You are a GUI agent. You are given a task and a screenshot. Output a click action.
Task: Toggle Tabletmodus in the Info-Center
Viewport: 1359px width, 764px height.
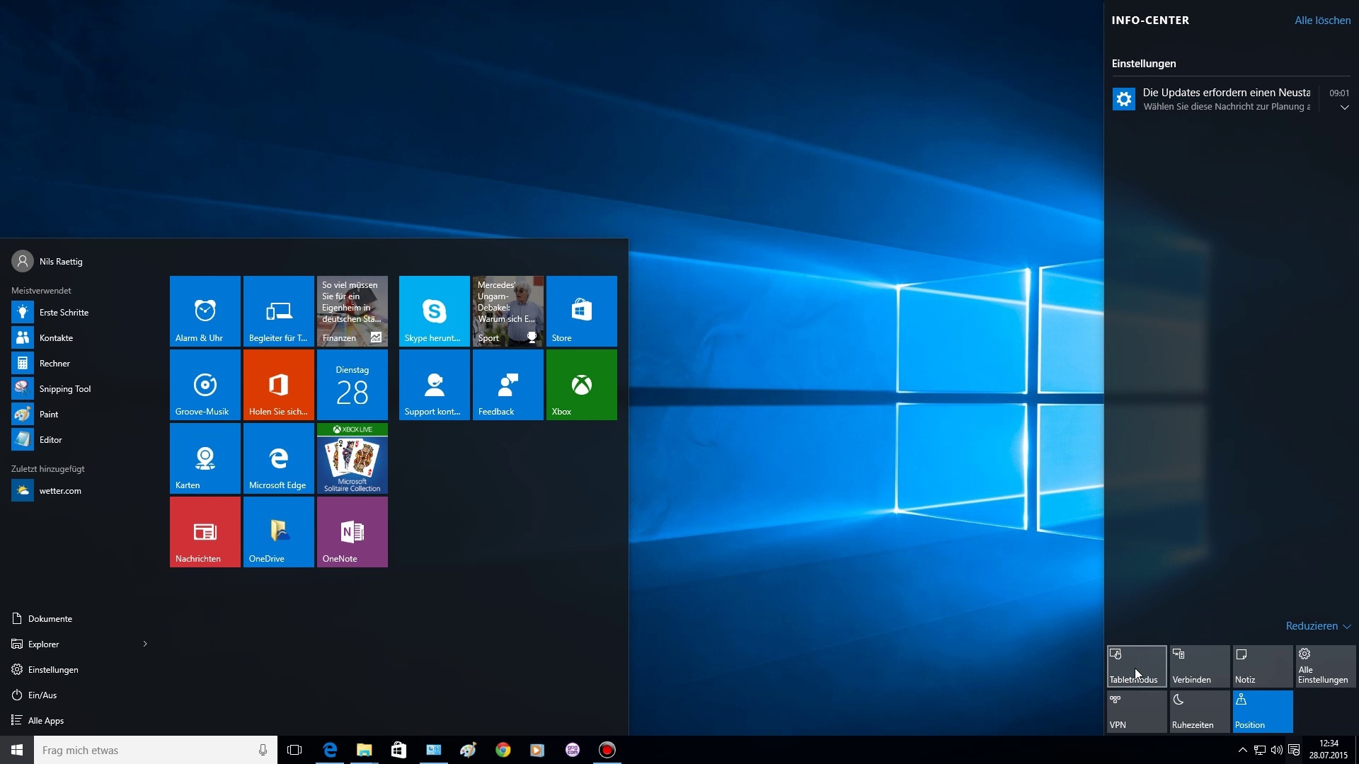pyautogui.click(x=1136, y=666)
